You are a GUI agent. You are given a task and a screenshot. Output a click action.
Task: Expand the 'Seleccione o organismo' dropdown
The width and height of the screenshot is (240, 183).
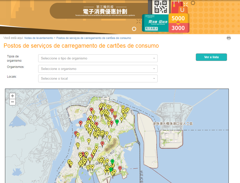pos(98,69)
